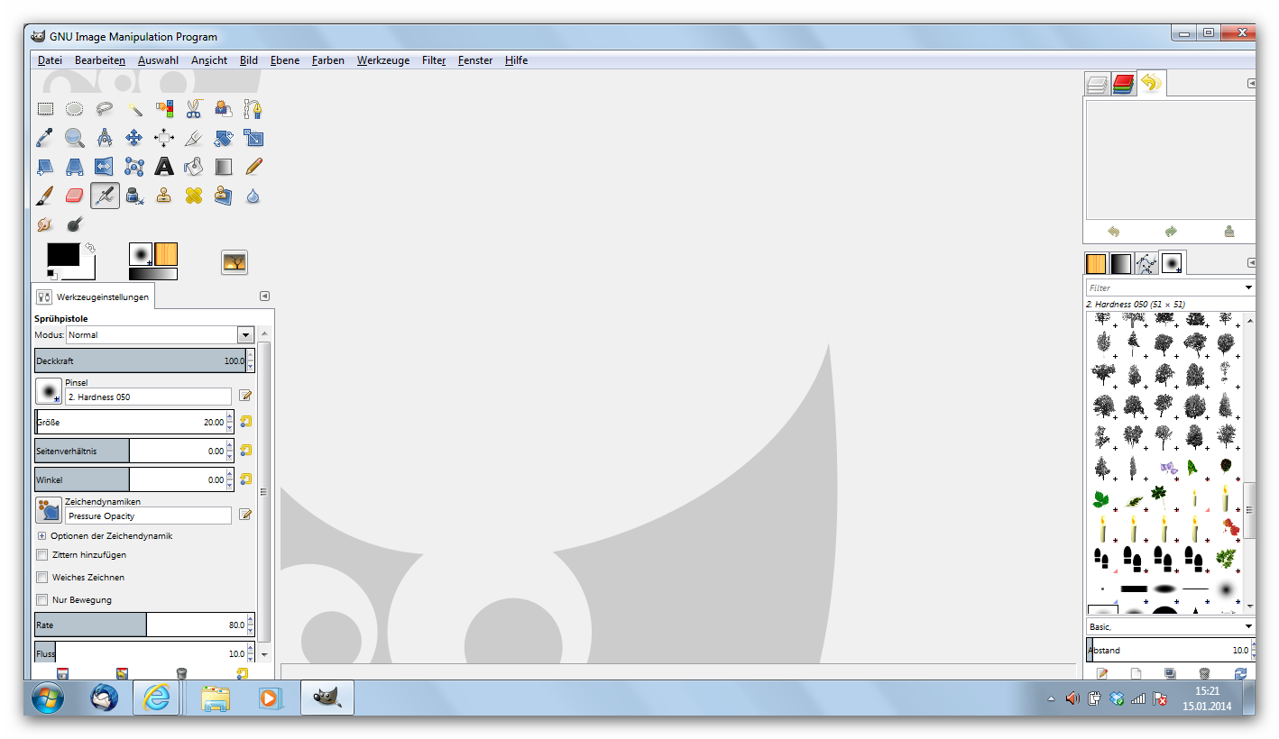This screenshot has height=739, width=1279.
Task: Choose the Blend gradient tool
Action: [x=224, y=167]
